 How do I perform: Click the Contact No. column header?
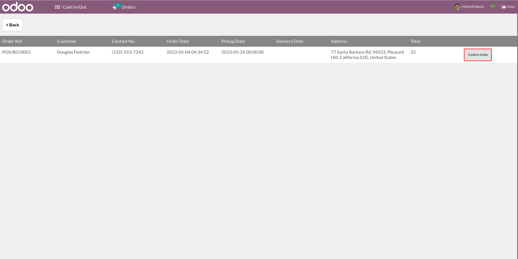(x=124, y=41)
